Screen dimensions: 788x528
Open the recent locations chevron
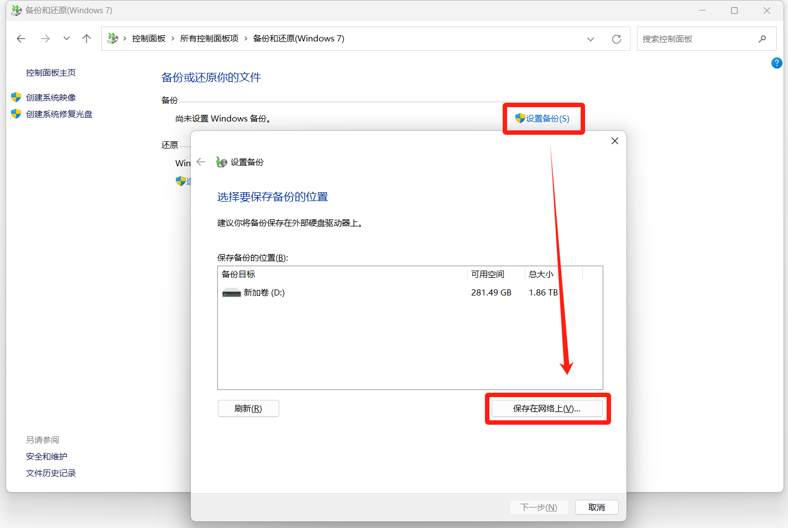(66, 39)
